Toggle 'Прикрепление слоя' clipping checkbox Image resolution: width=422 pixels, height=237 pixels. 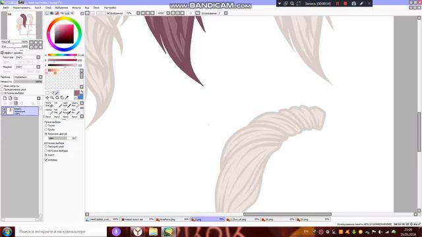pyautogui.click(x=2, y=90)
